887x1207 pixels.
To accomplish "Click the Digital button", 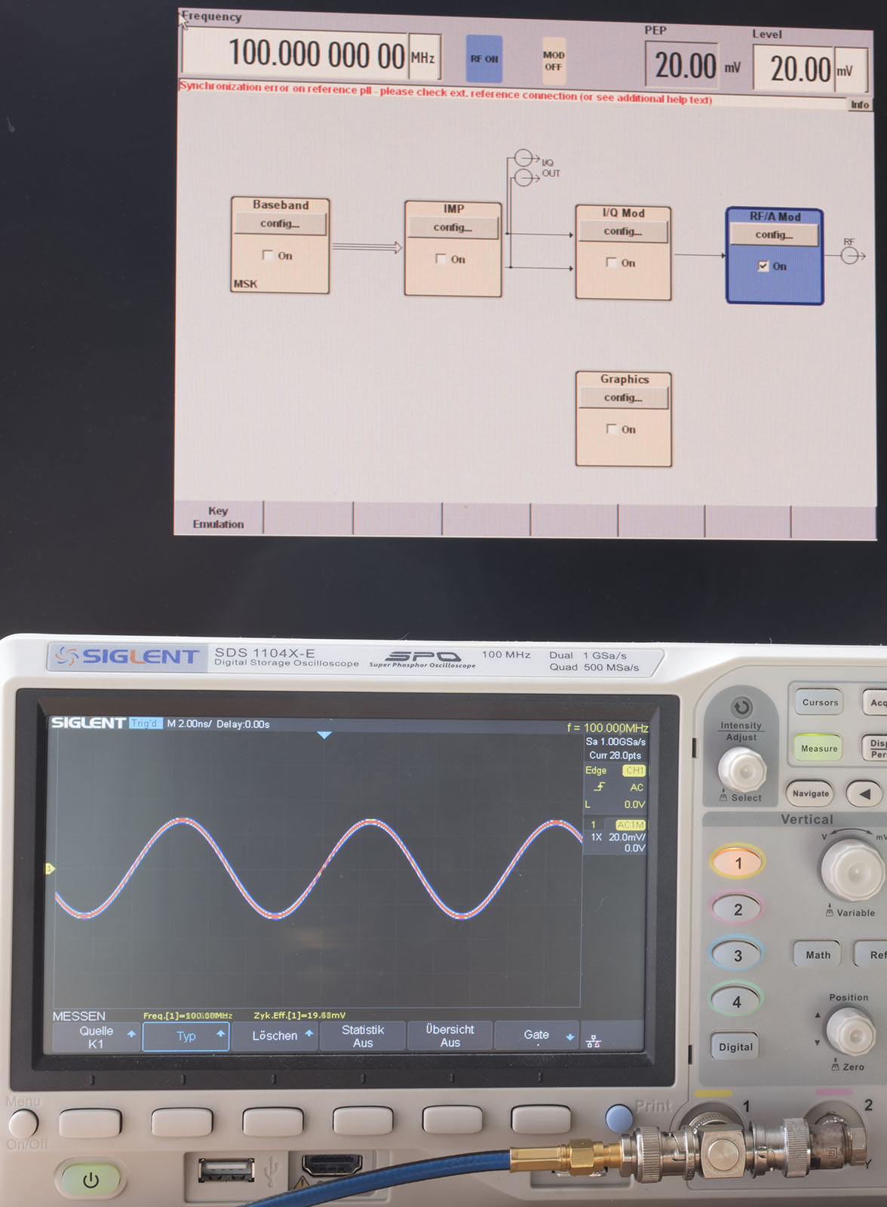I will (735, 1047).
